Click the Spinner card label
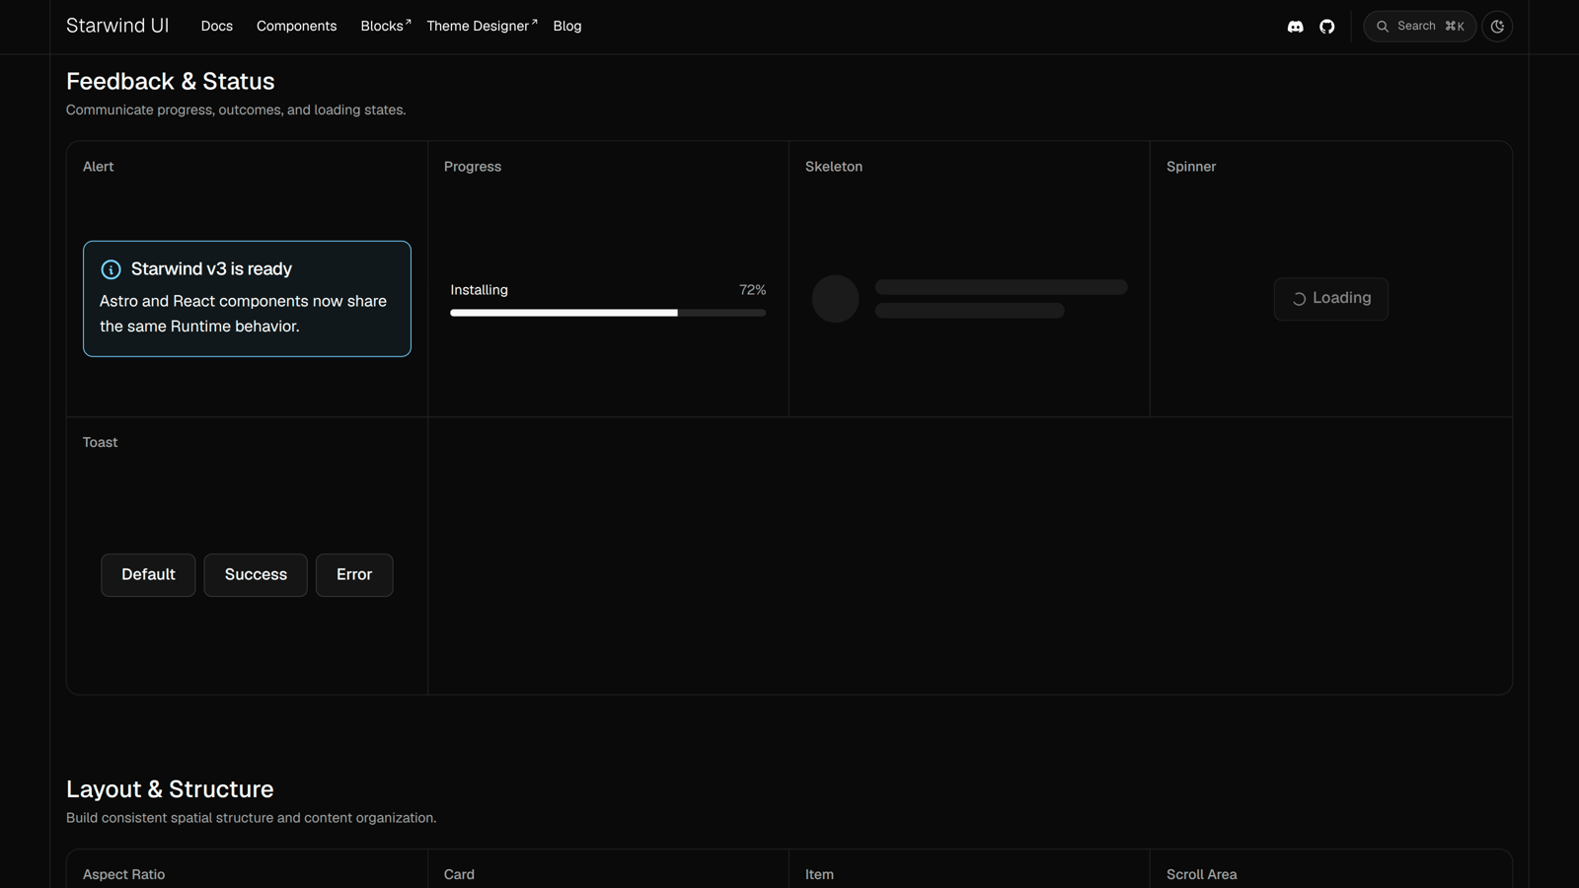The width and height of the screenshot is (1579, 888). (x=1191, y=167)
